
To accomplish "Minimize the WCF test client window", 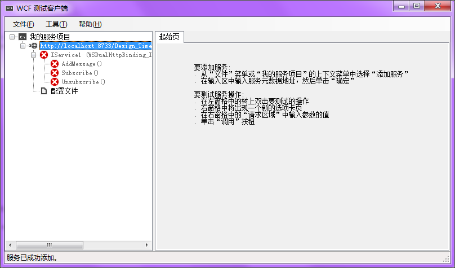I will click(x=402, y=6).
